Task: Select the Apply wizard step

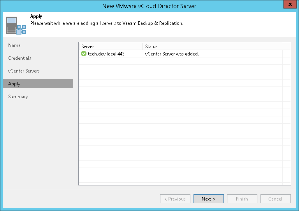Action: (38, 84)
